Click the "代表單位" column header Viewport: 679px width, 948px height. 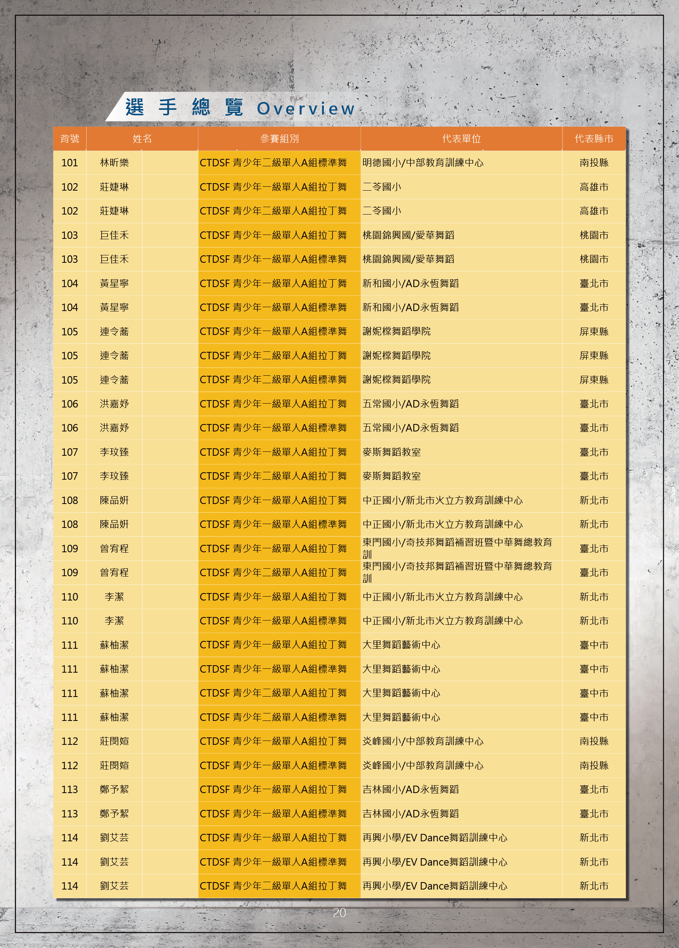[x=461, y=139]
